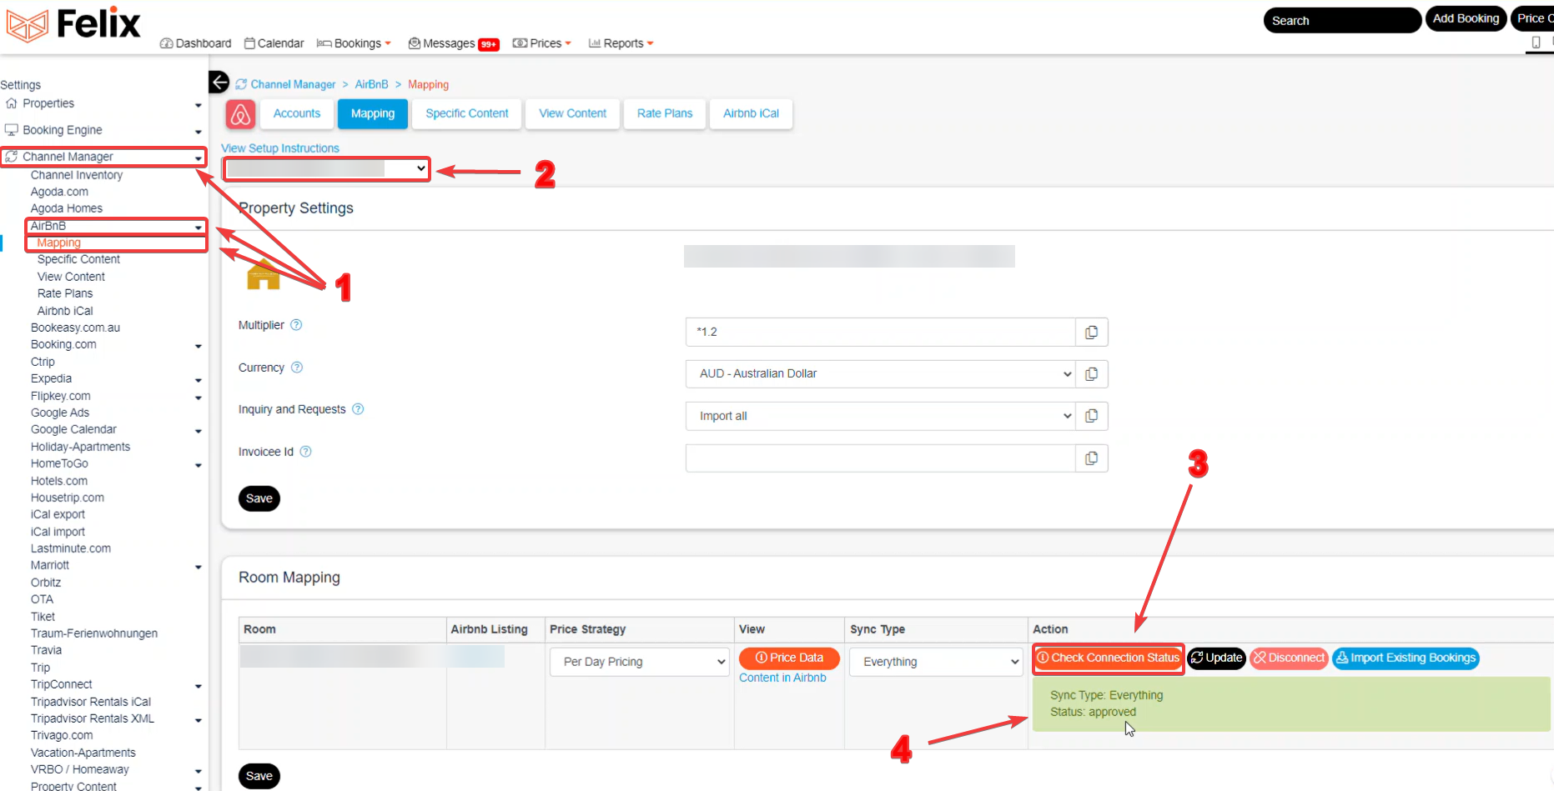Click the copy icon beside Currency dropdown
Viewport: 1554px width, 791px height.
(x=1091, y=373)
